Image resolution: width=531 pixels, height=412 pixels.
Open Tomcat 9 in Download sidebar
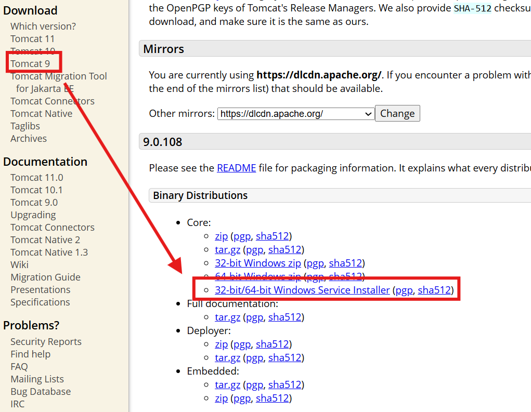coord(30,63)
